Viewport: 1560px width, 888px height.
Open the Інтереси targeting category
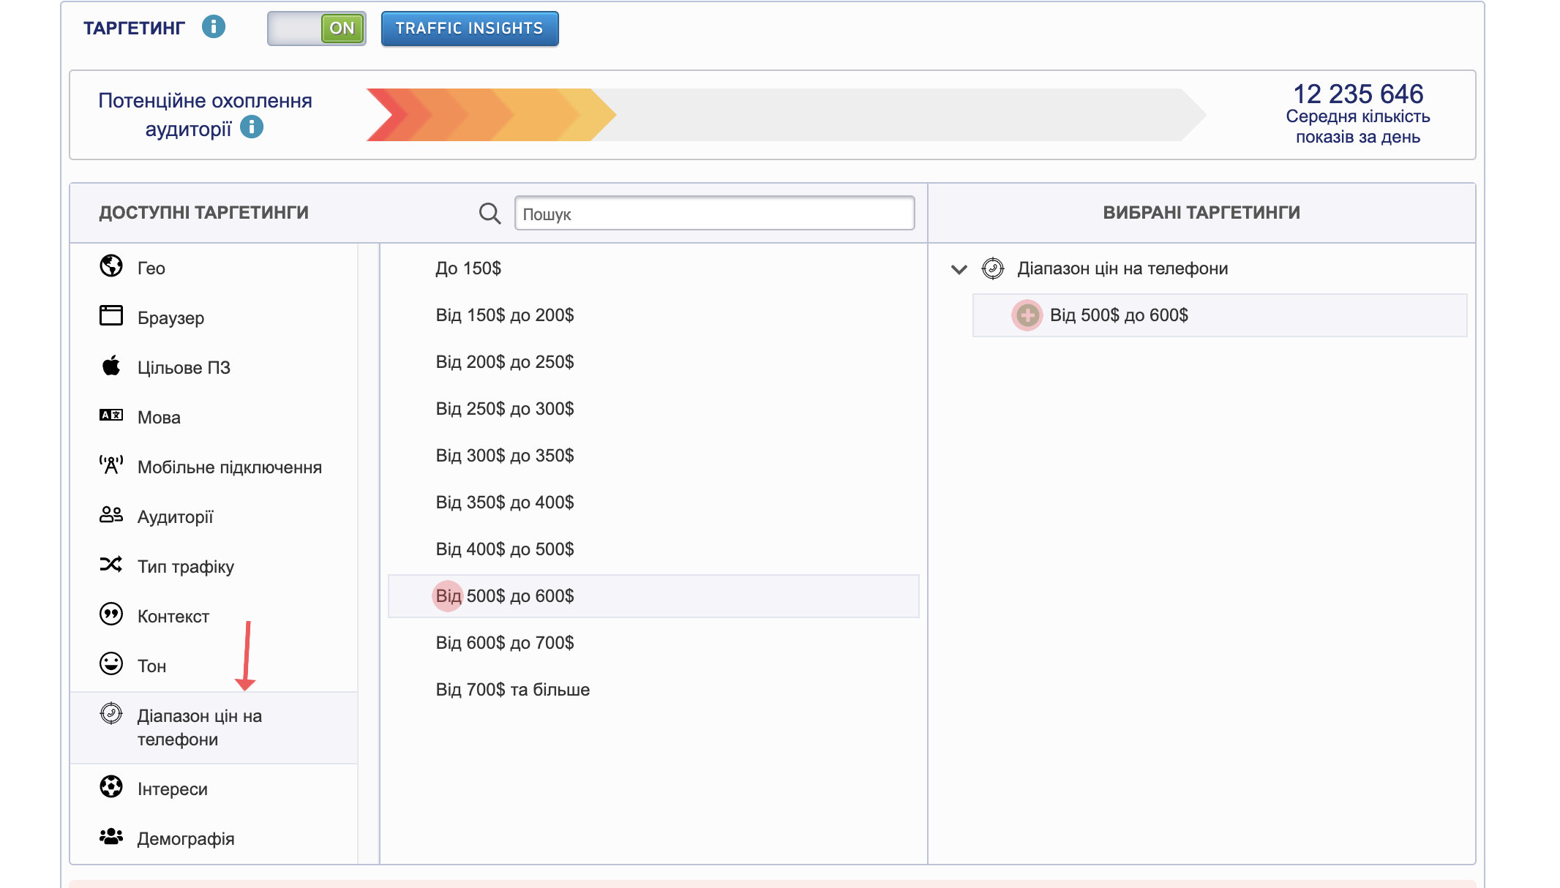pos(173,789)
